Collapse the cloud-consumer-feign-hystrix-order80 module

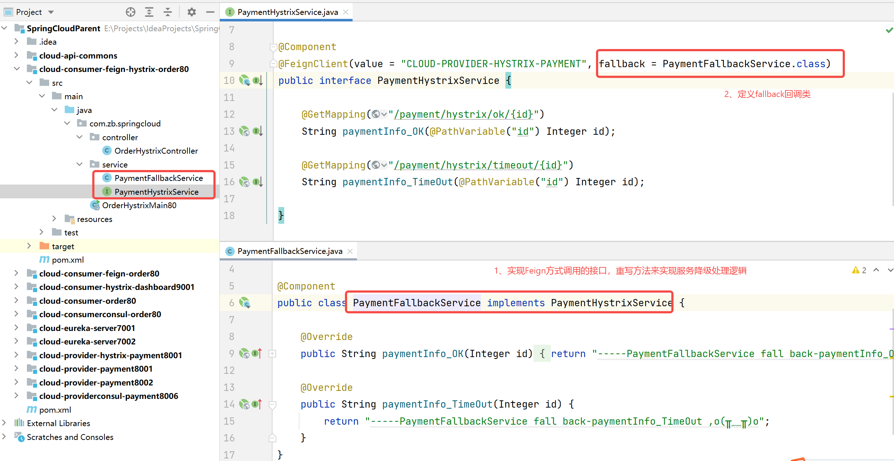tap(17, 69)
